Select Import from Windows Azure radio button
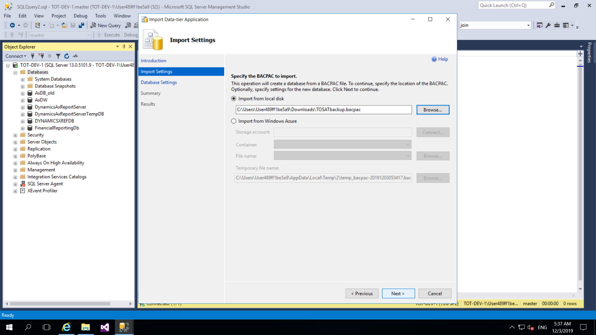Screen dimensions: 596x335 [x=234, y=121]
